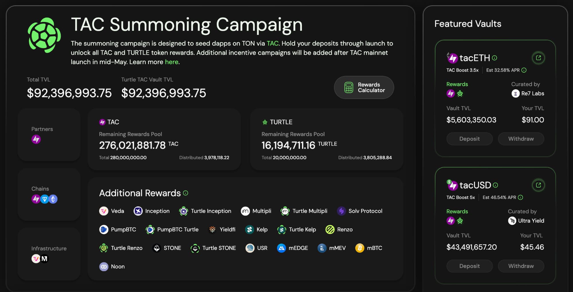
Task: Click the mBTC bitcoin icon
Action: (360, 248)
